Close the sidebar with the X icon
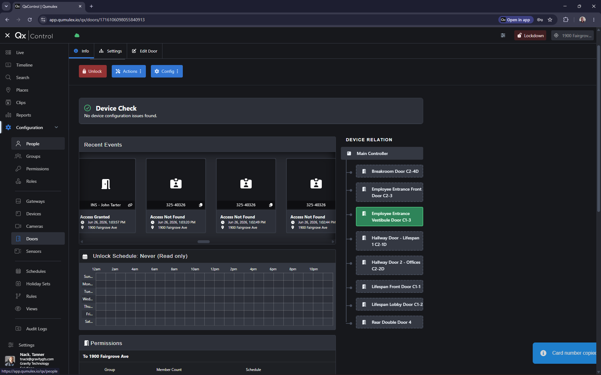This screenshot has height=375, width=601. [x=8, y=36]
